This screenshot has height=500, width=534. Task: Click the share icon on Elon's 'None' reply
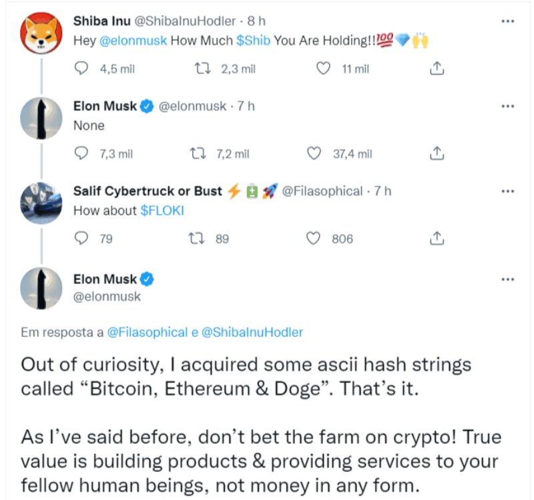click(438, 152)
